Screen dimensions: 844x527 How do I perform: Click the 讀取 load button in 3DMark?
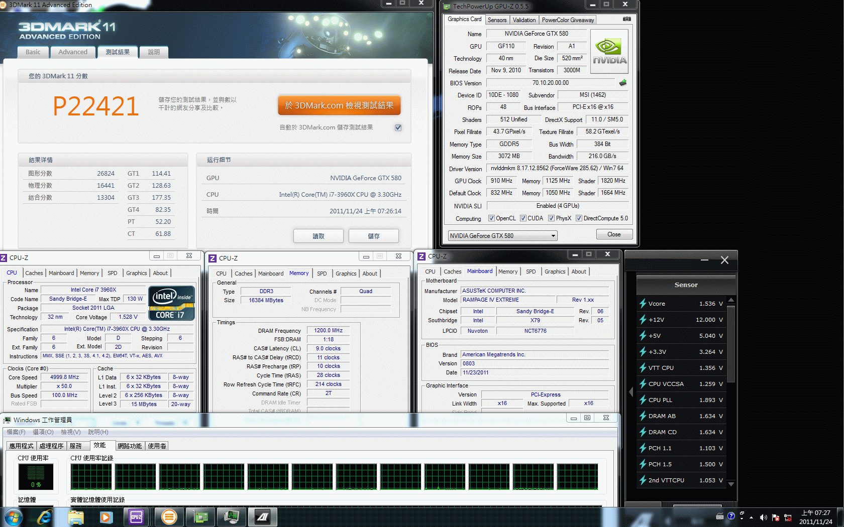319,236
